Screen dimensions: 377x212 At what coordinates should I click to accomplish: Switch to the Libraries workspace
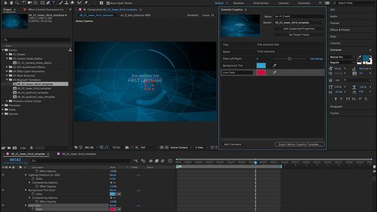283,3
